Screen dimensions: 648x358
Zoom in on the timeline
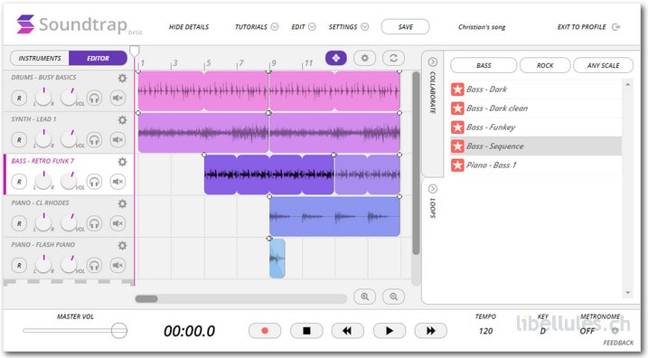pyautogui.click(x=364, y=297)
